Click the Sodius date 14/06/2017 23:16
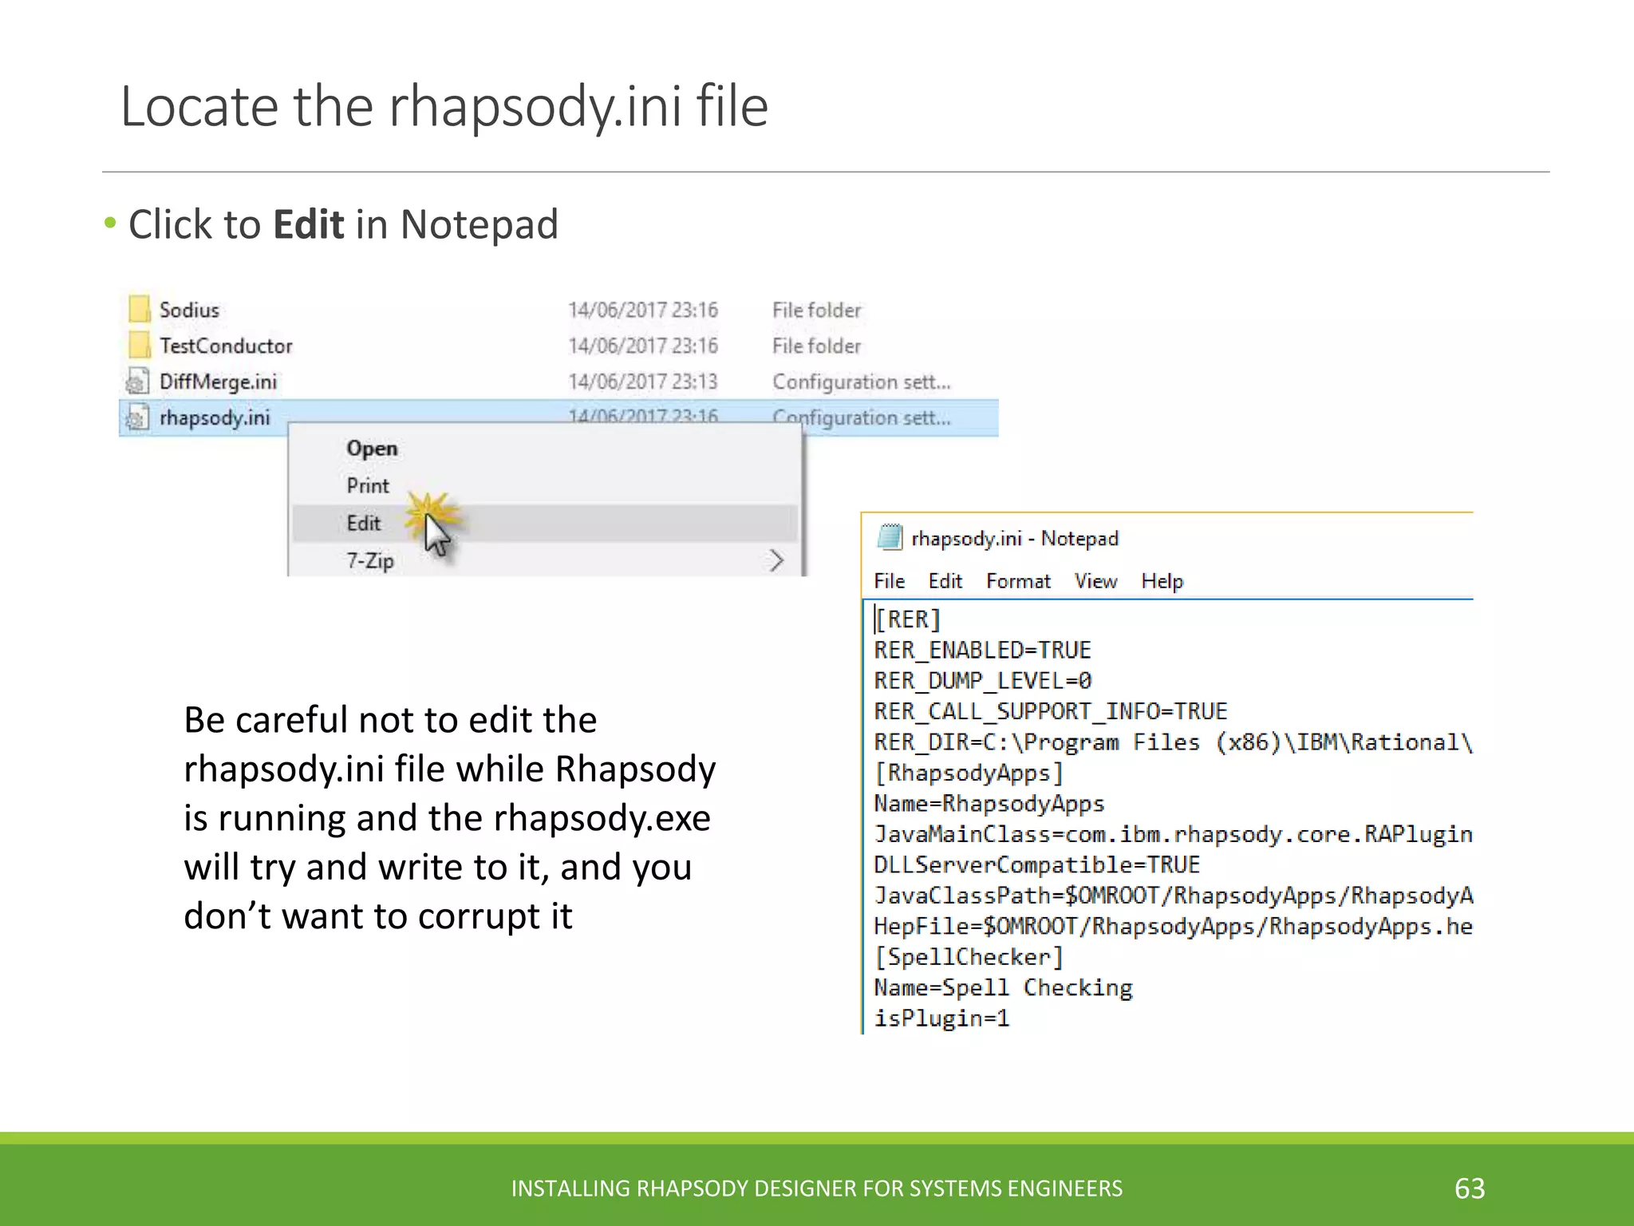The image size is (1634, 1226). coord(643,310)
